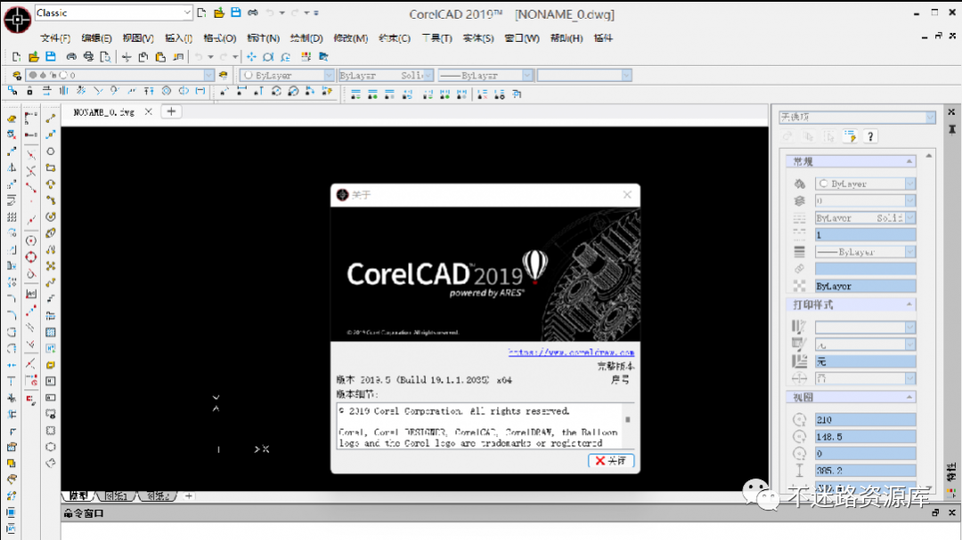The height and width of the screenshot is (540, 962).
Task: Open 修改(M) menu
Action: pos(350,38)
